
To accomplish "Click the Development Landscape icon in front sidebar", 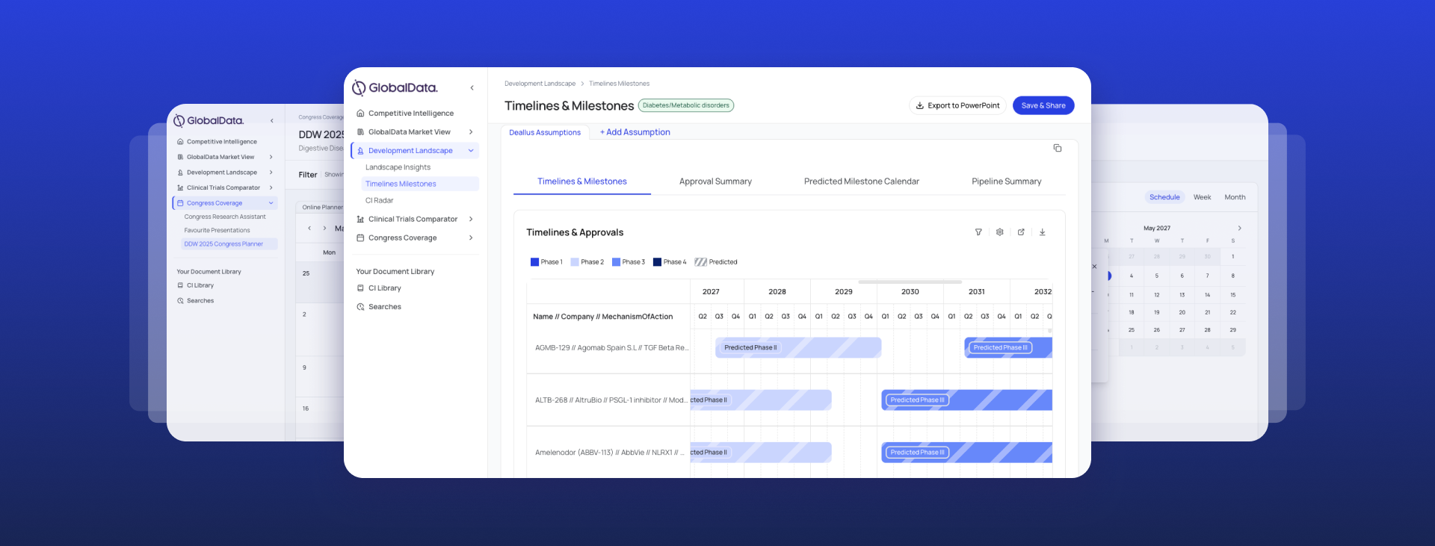I will [360, 151].
